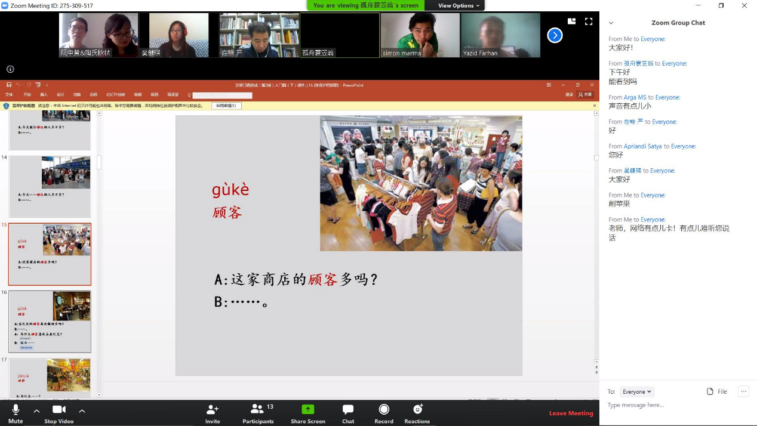Enter full screen mode

[589, 21]
